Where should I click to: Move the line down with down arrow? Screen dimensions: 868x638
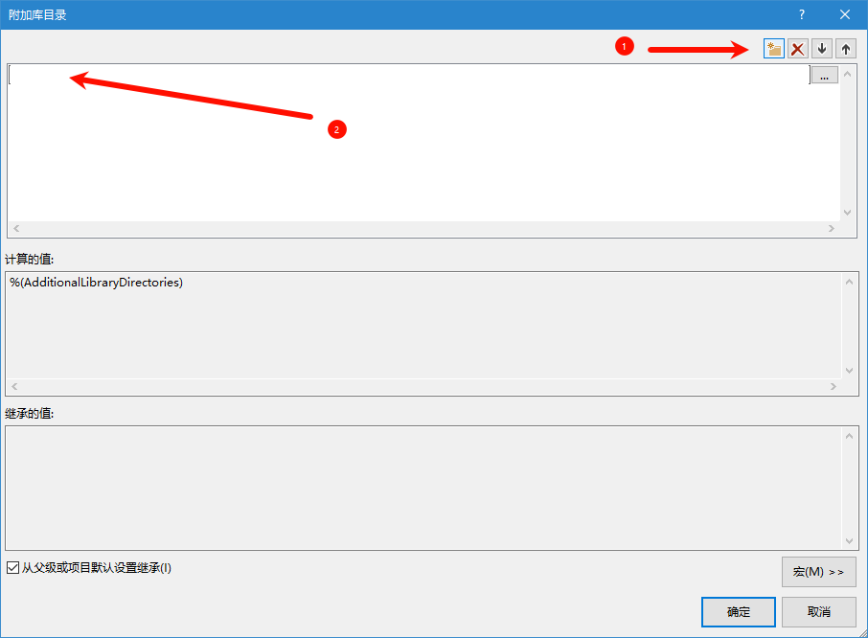click(822, 49)
